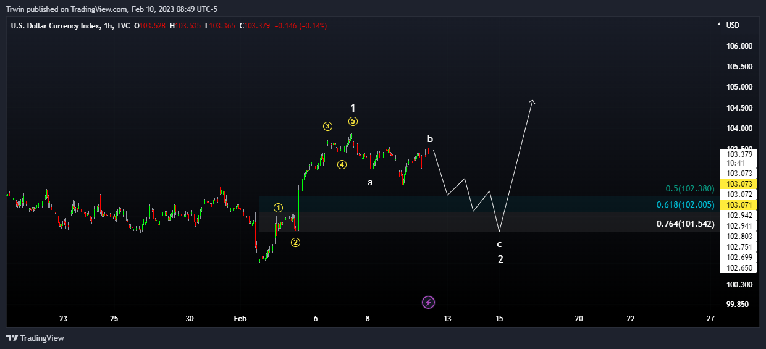
Task: Click the 22 date label on time axis
Action: (631, 319)
